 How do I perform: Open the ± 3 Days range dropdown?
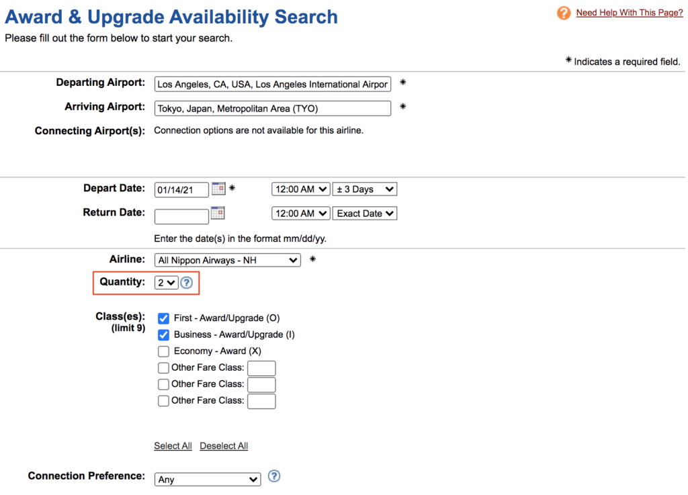pyautogui.click(x=365, y=189)
